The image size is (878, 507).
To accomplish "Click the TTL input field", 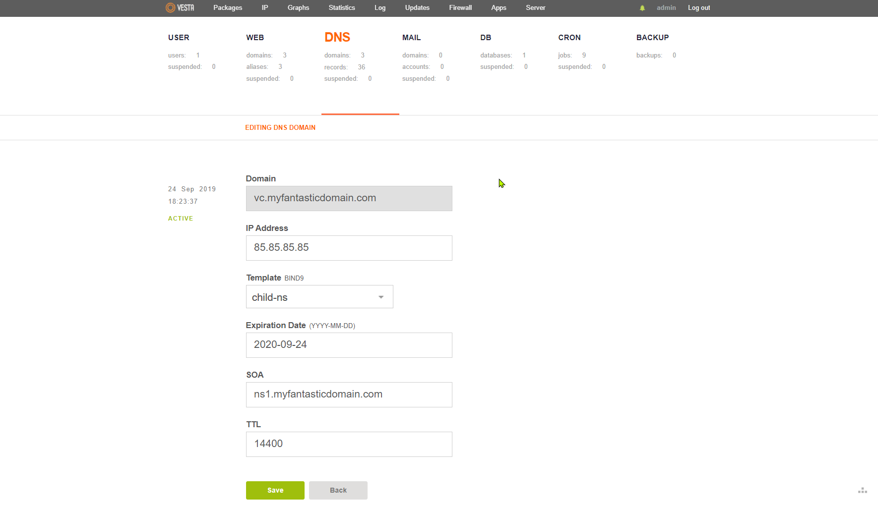I will [349, 444].
